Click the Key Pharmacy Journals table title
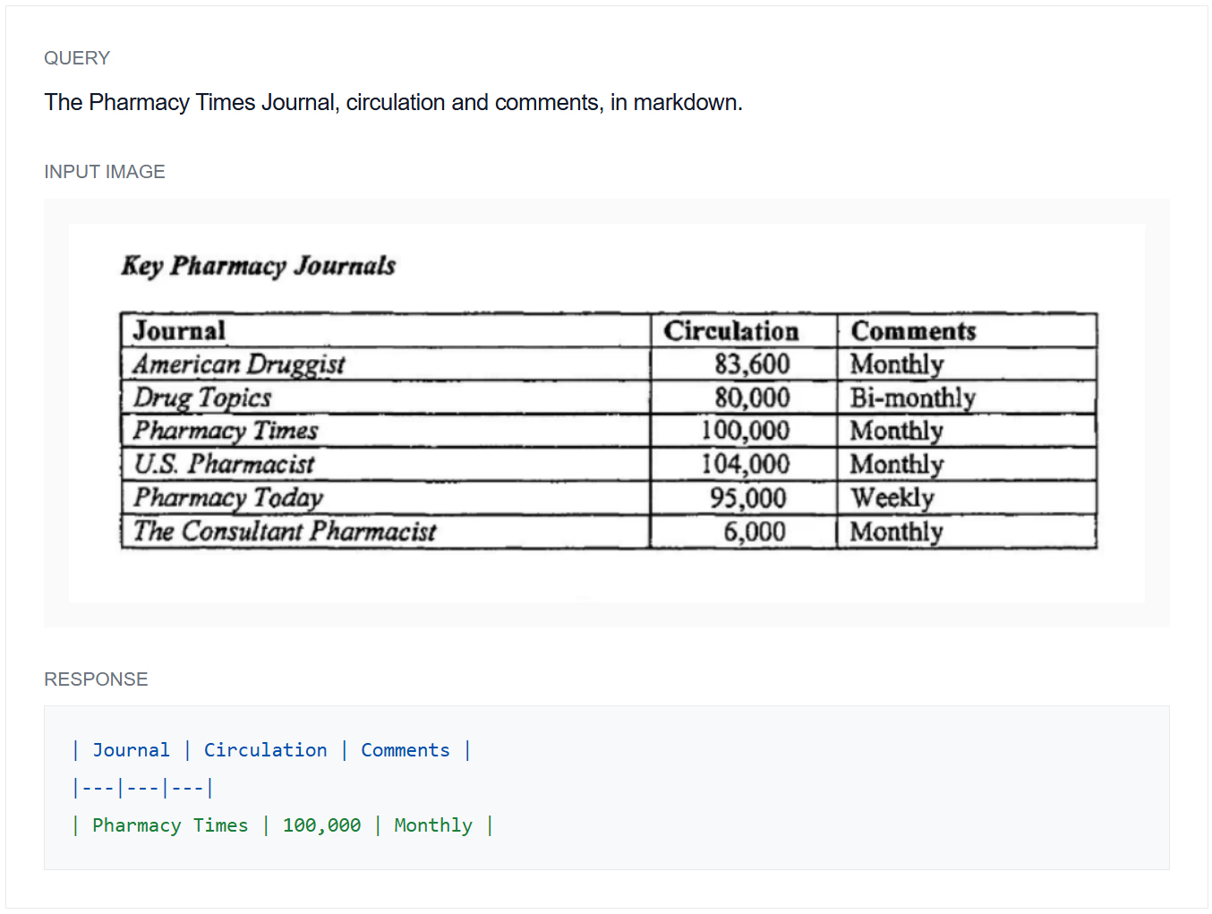 click(258, 266)
